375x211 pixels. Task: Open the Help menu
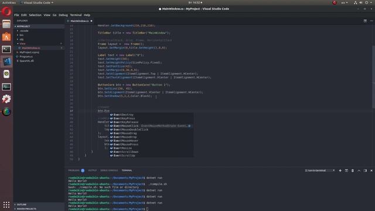point(87,15)
